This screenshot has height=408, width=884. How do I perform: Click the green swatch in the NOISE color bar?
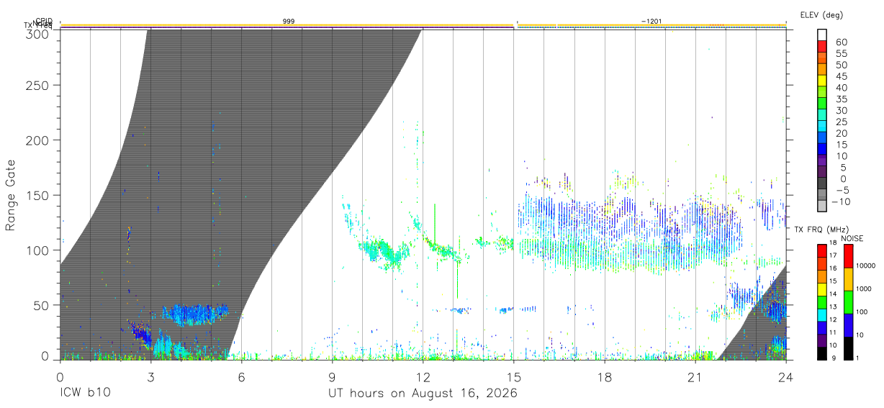pos(848,302)
